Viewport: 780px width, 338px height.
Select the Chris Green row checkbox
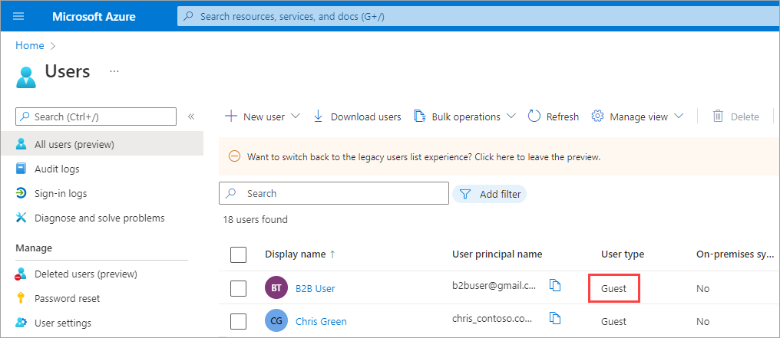(x=238, y=322)
